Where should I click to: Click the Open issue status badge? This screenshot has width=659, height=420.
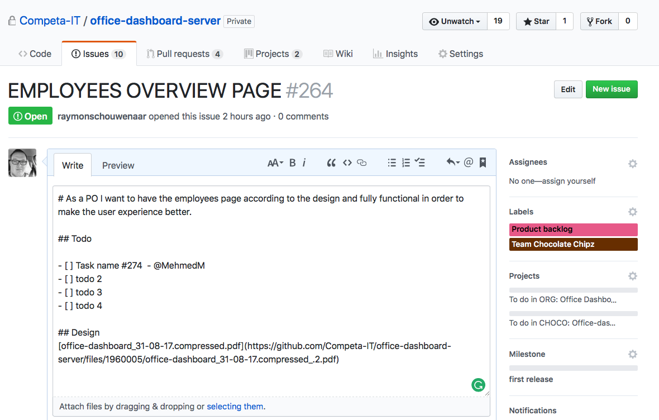tap(30, 116)
